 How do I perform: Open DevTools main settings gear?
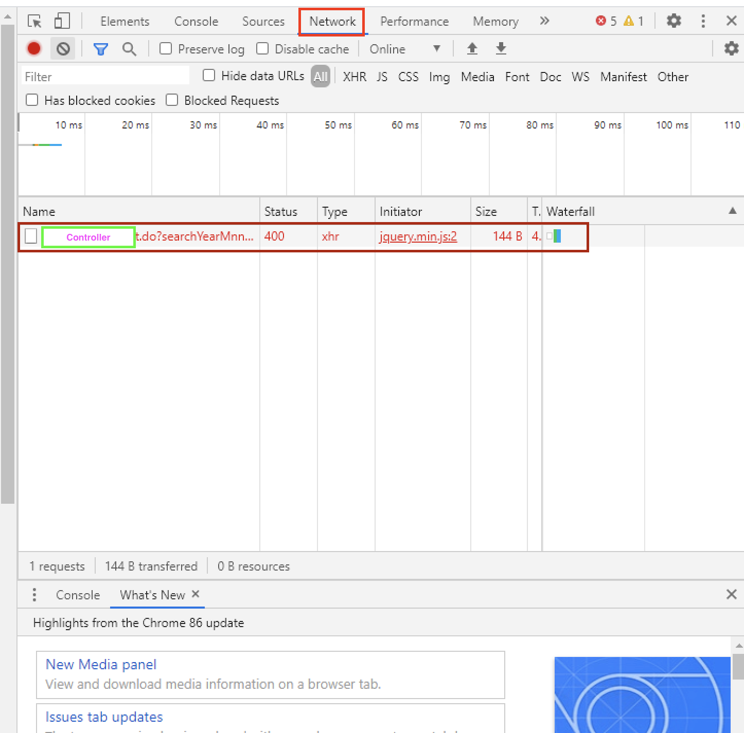pyautogui.click(x=674, y=21)
